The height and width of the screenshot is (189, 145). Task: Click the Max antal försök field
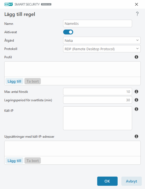pos(97,92)
